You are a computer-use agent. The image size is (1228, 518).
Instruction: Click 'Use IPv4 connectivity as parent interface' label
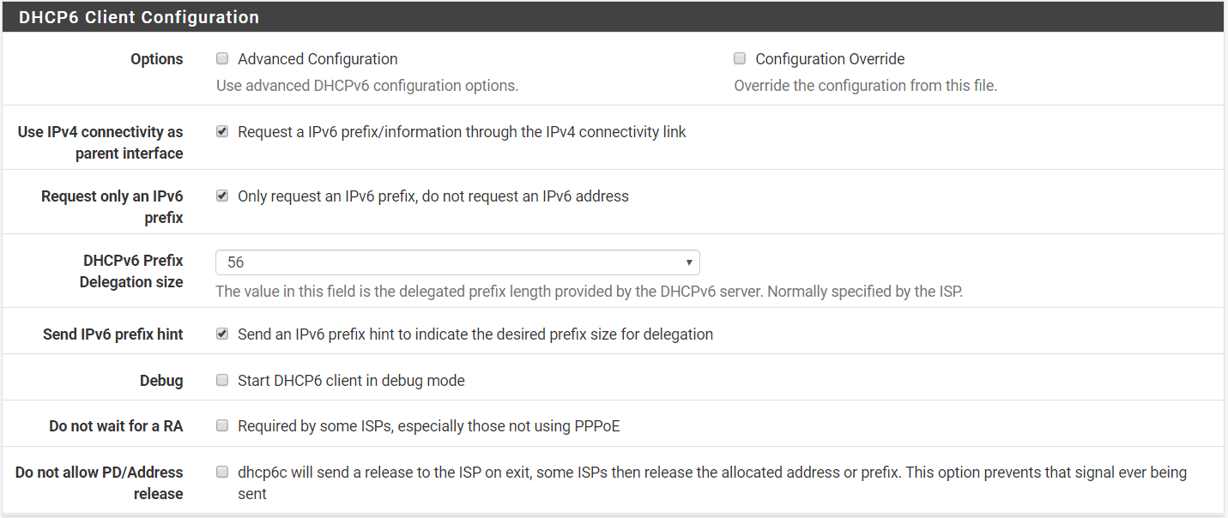(x=100, y=142)
